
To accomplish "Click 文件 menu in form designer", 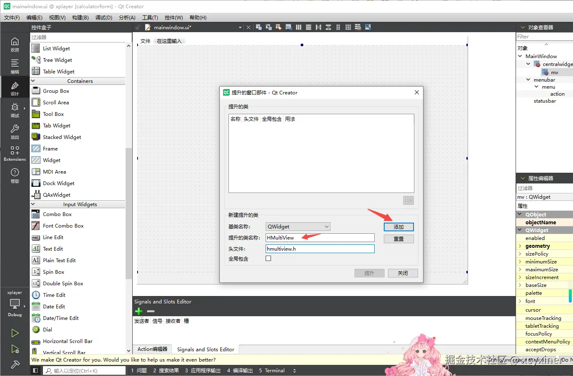I will click(x=145, y=41).
